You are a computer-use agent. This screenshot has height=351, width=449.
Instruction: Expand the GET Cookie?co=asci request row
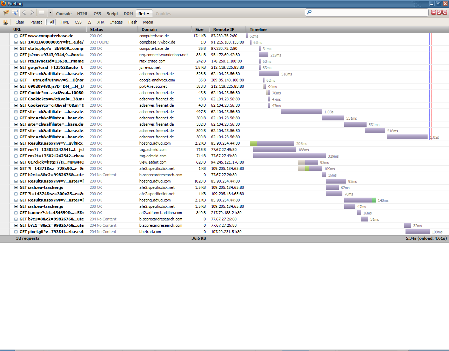pyautogui.click(x=16, y=93)
